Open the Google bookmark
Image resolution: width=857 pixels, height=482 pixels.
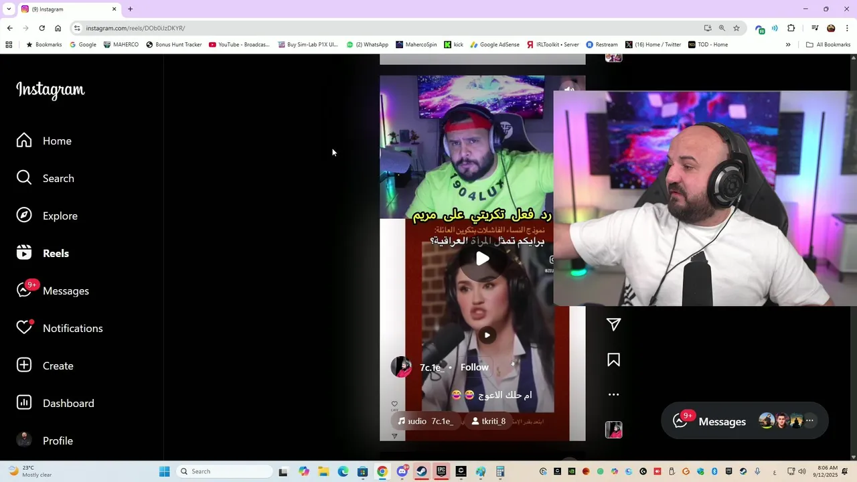[83, 45]
